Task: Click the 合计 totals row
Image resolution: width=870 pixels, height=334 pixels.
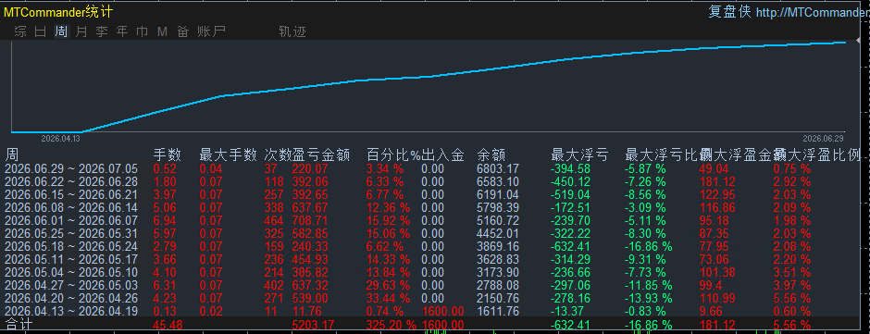Action: pyautogui.click(x=435, y=324)
